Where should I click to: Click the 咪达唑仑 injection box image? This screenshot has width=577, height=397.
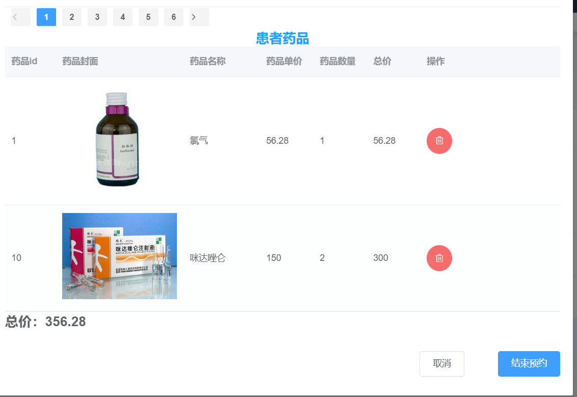click(x=119, y=256)
